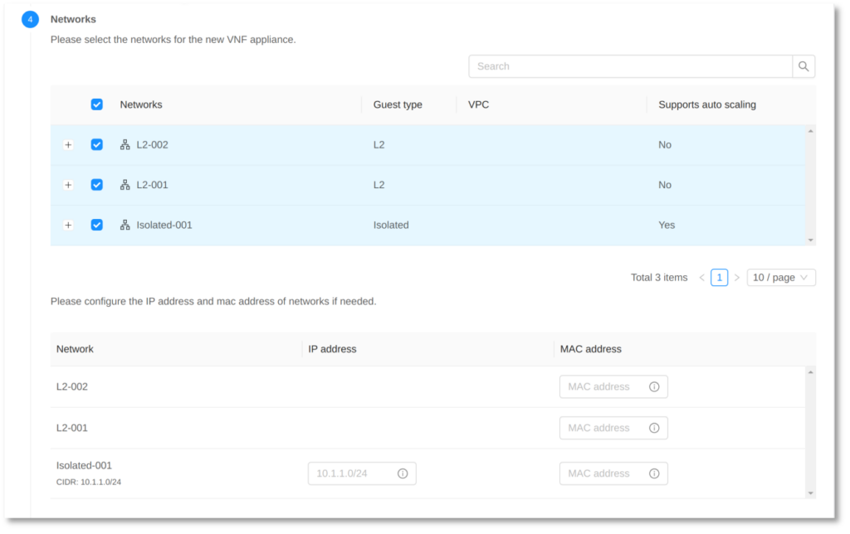Click the MAC address input for L2-001
The width and height of the screenshot is (850, 534).
pyautogui.click(x=613, y=428)
